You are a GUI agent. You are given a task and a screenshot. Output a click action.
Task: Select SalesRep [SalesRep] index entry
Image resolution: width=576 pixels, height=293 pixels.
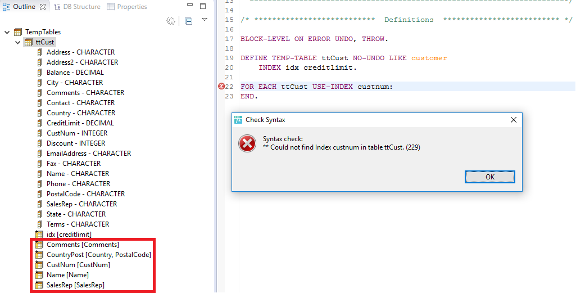[75, 285]
